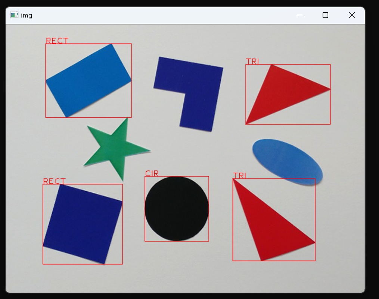
Task: Click the CIR label text
Action: (x=152, y=173)
